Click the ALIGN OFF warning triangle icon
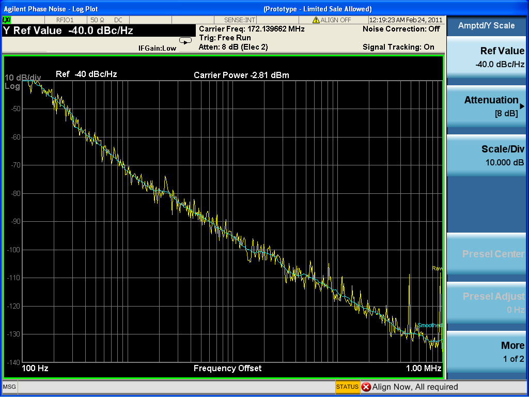529x397 pixels. (x=316, y=20)
